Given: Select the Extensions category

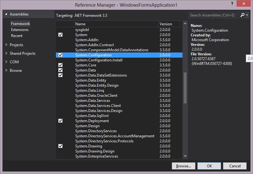Looking at the screenshot, I should pos(20,30).
